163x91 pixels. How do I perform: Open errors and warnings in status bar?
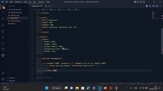pos(5,84)
